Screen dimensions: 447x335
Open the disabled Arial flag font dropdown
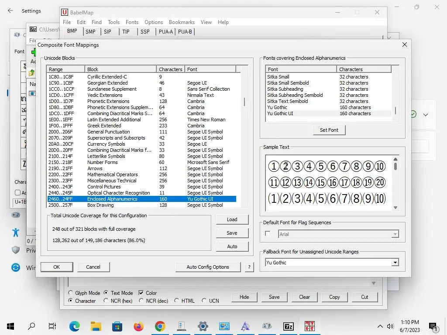point(395,234)
